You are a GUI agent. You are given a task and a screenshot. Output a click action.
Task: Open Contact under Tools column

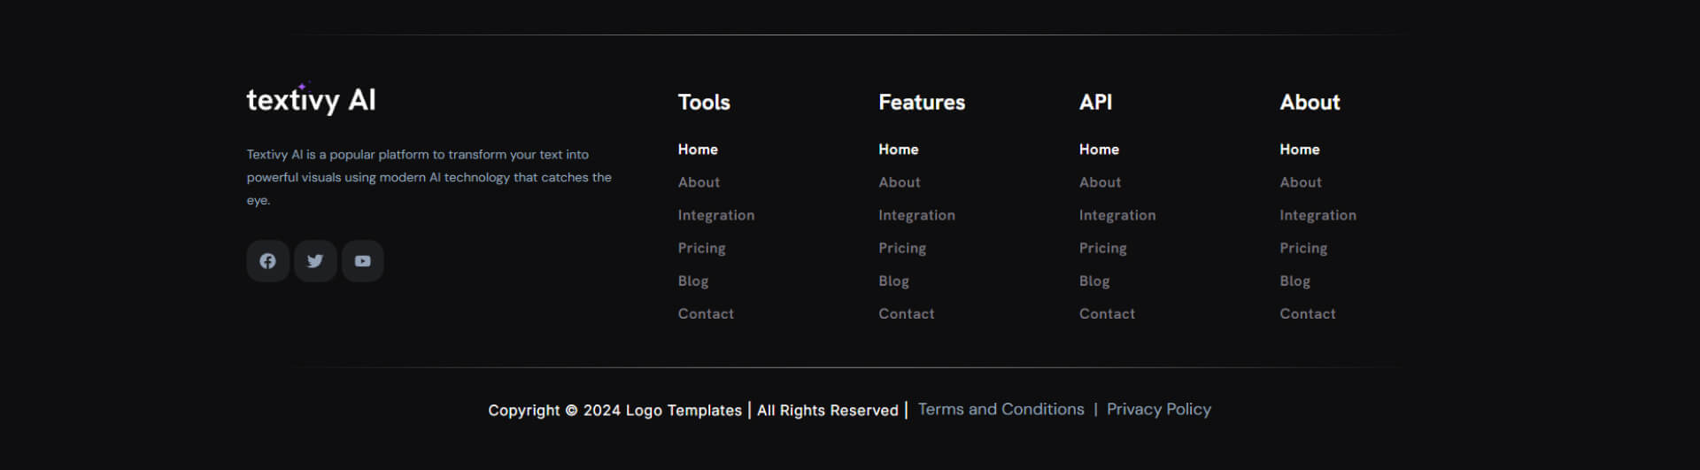tap(706, 313)
